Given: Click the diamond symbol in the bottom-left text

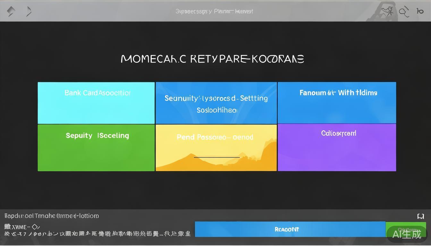Looking at the screenshot, I should pos(34,226).
